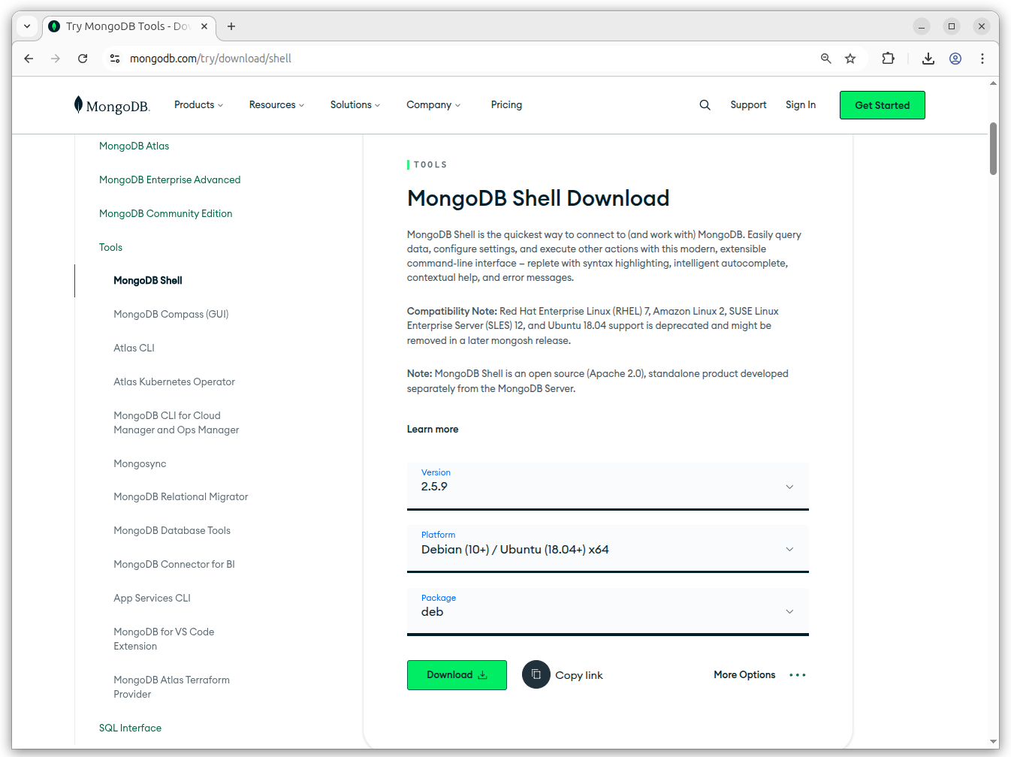Reload the page
1011x757 pixels.
[x=83, y=59]
